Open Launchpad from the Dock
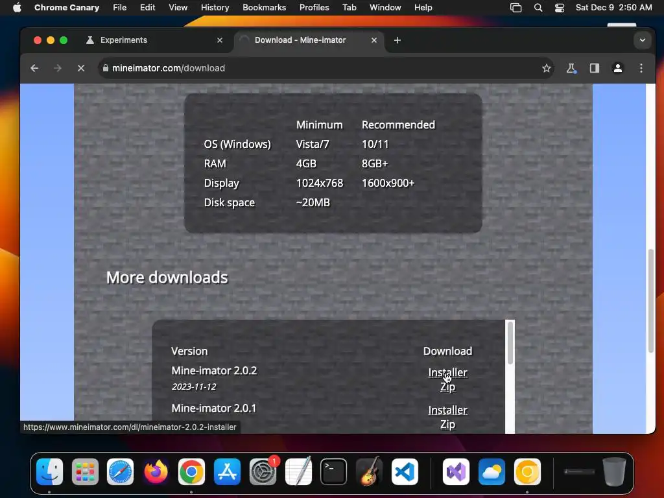This screenshot has width=664, height=498. 85,472
